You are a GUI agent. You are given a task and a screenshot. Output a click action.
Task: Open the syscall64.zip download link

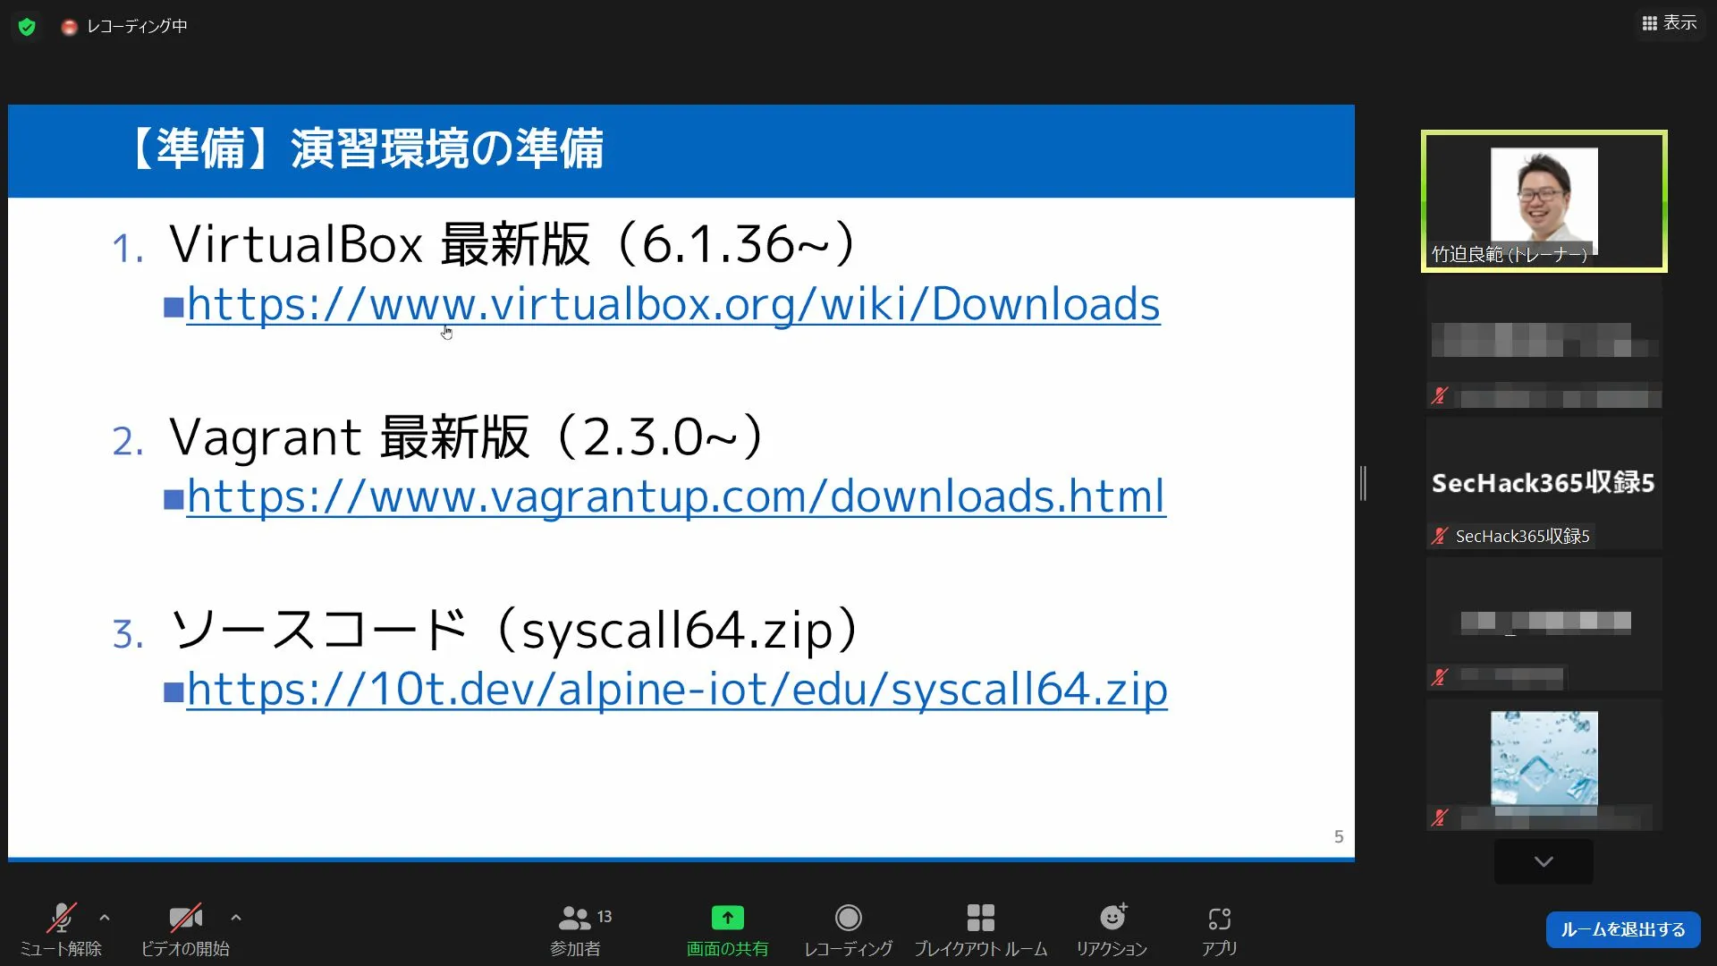(677, 690)
